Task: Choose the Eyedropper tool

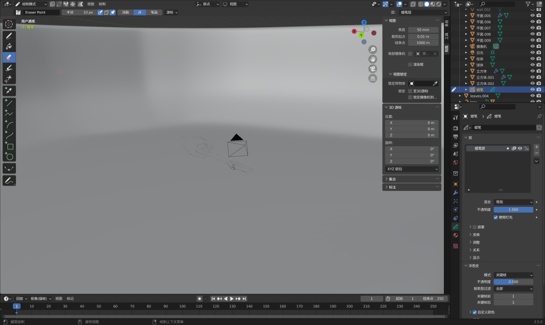Action: click(x=10, y=91)
